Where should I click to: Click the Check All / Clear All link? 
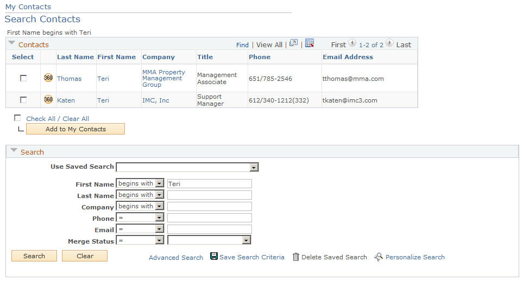click(x=58, y=119)
